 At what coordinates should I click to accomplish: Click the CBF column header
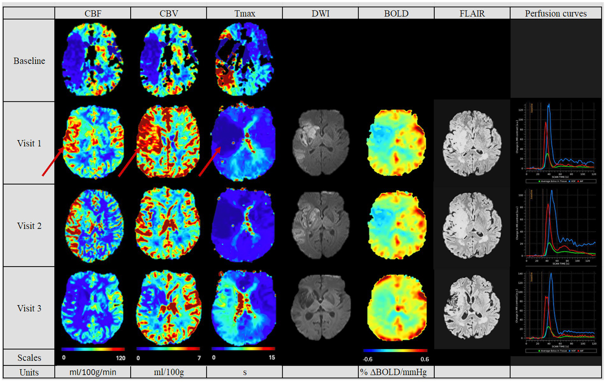click(x=93, y=13)
